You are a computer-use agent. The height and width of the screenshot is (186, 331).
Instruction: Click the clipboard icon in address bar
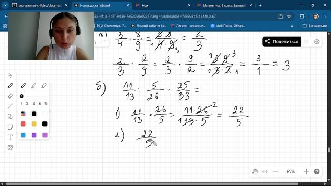point(280,16)
